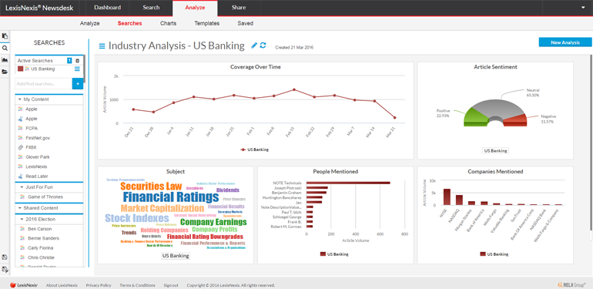This screenshot has width=593, height=289.
Task: Click 'Securities Law' in subject cloud
Action: coord(151,186)
